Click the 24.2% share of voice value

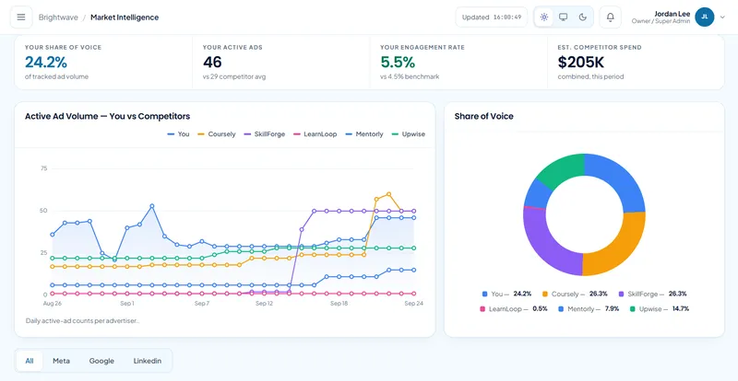pyautogui.click(x=45, y=62)
